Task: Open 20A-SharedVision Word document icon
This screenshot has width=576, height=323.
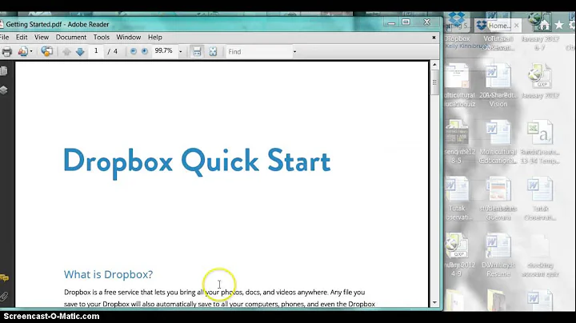Action: point(498,76)
